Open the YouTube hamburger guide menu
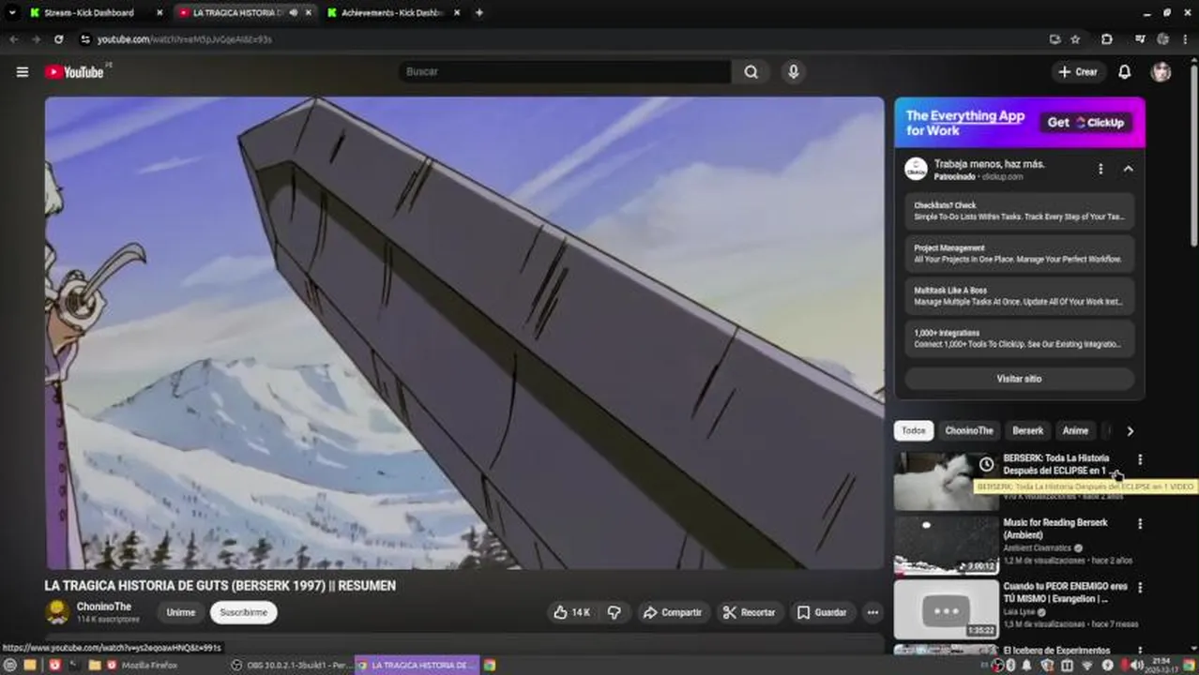This screenshot has height=675, width=1199. pos(23,72)
